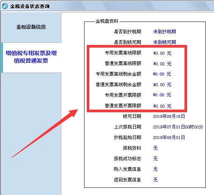This screenshot has height=195, width=214.
Task: Click the 普通发票离线限额 amount value
Action: [162, 64]
